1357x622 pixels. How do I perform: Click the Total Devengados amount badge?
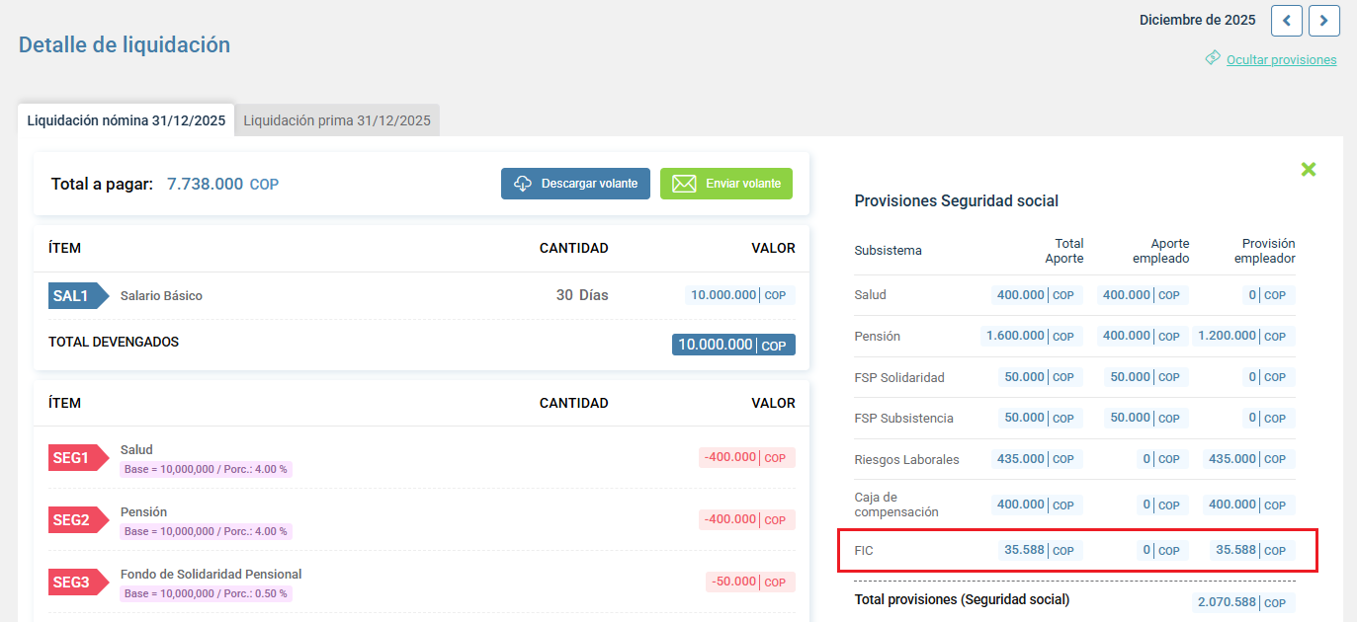[733, 346]
